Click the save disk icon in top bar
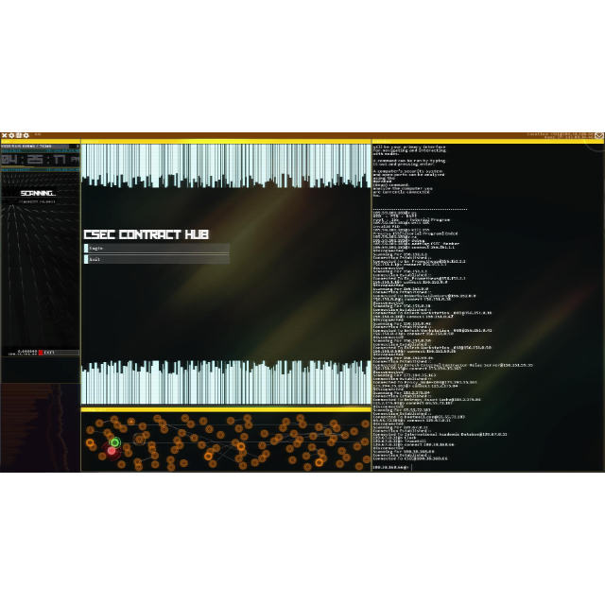Viewport: 605px width, 605px height. tap(19, 135)
